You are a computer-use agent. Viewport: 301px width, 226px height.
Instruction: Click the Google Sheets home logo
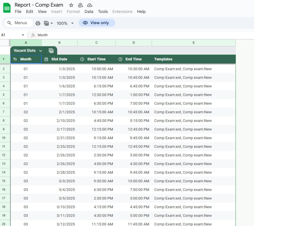[x=7, y=8]
